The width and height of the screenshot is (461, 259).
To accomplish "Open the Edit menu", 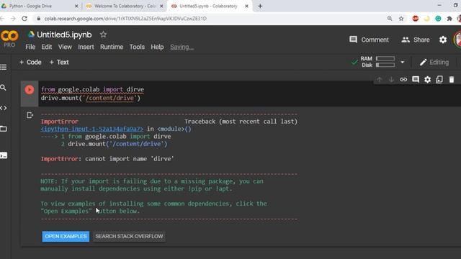I will (46, 47).
